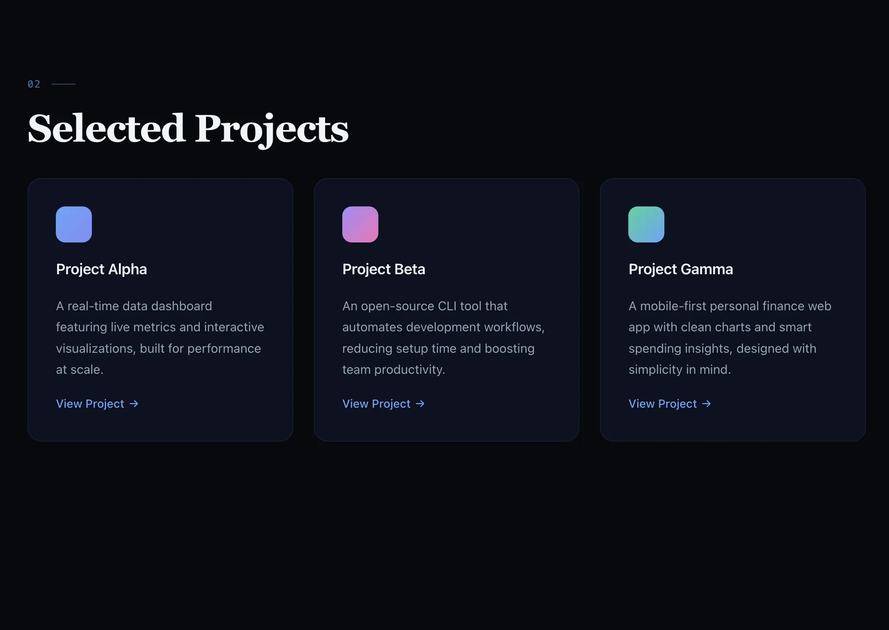Click the arrow icon beside Project Gamma's View Project
Image resolution: width=889 pixels, height=630 pixels.
[x=706, y=404]
